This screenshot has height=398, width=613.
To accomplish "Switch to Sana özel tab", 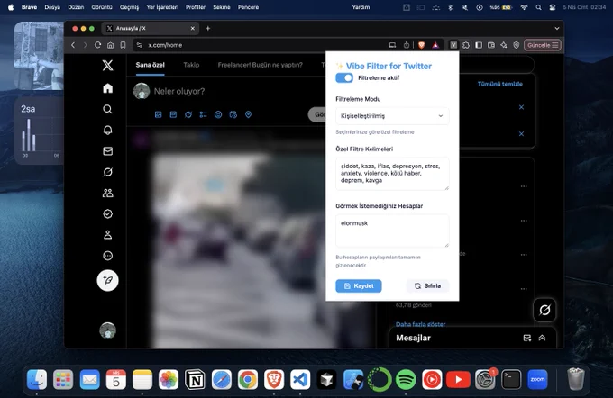I will [151, 65].
